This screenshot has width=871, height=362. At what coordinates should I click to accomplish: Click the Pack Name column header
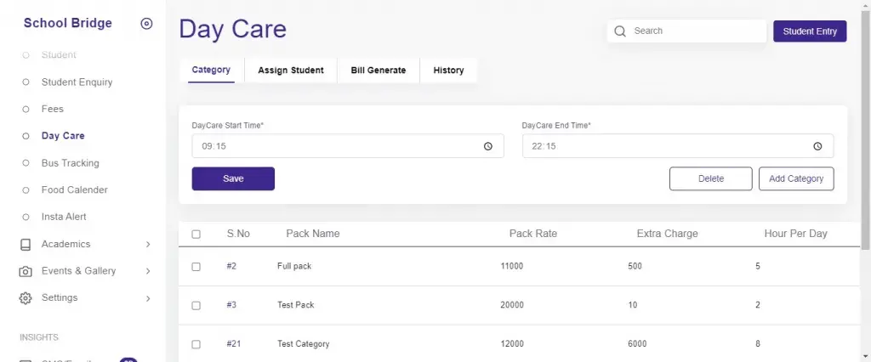pyautogui.click(x=313, y=234)
